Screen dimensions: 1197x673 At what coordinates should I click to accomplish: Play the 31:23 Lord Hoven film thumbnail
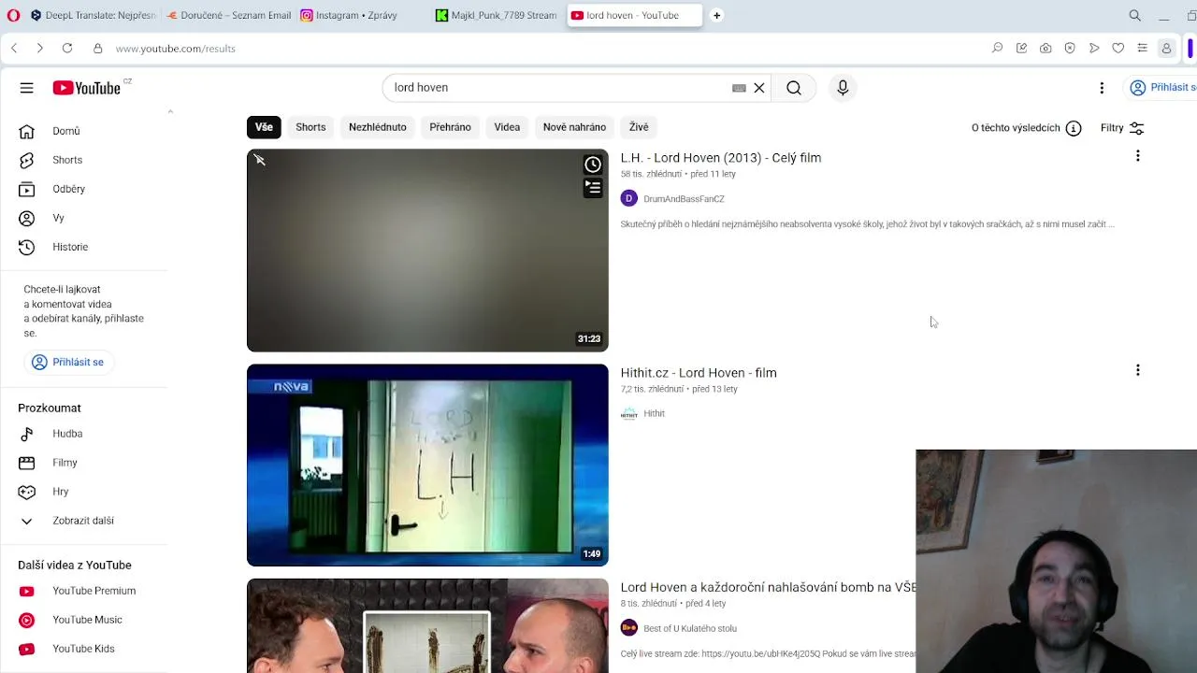[427, 251]
